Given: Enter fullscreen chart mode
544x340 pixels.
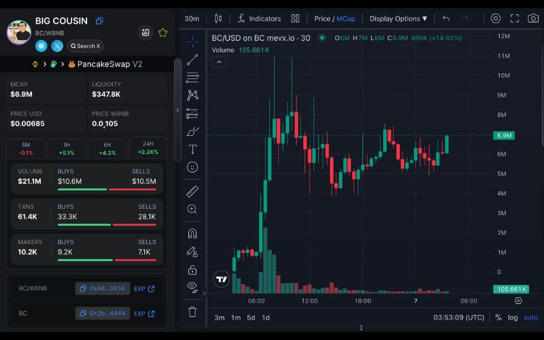Looking at the screenshot, I should [x=515, y=18].
